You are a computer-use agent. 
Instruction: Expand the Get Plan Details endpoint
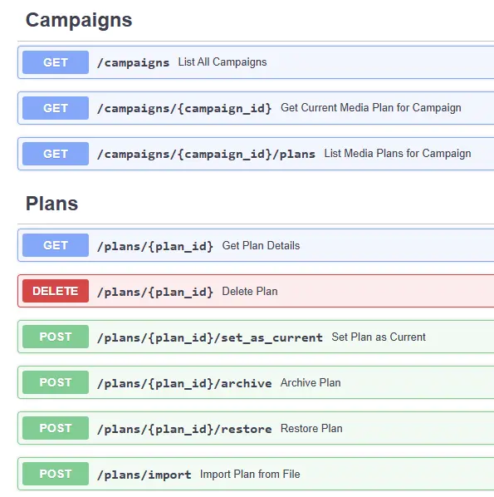tap(256, 245)
